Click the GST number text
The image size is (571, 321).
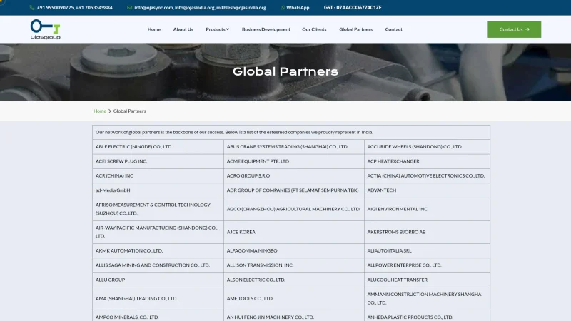point(353,8)
